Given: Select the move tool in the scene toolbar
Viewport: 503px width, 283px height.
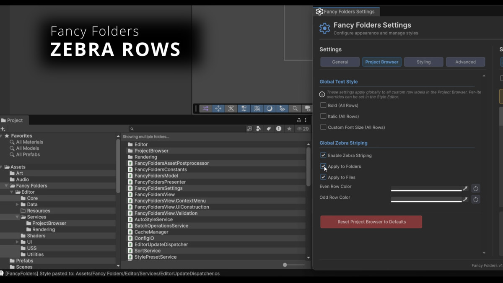Looking at the screenshot, I should point(218,109).
